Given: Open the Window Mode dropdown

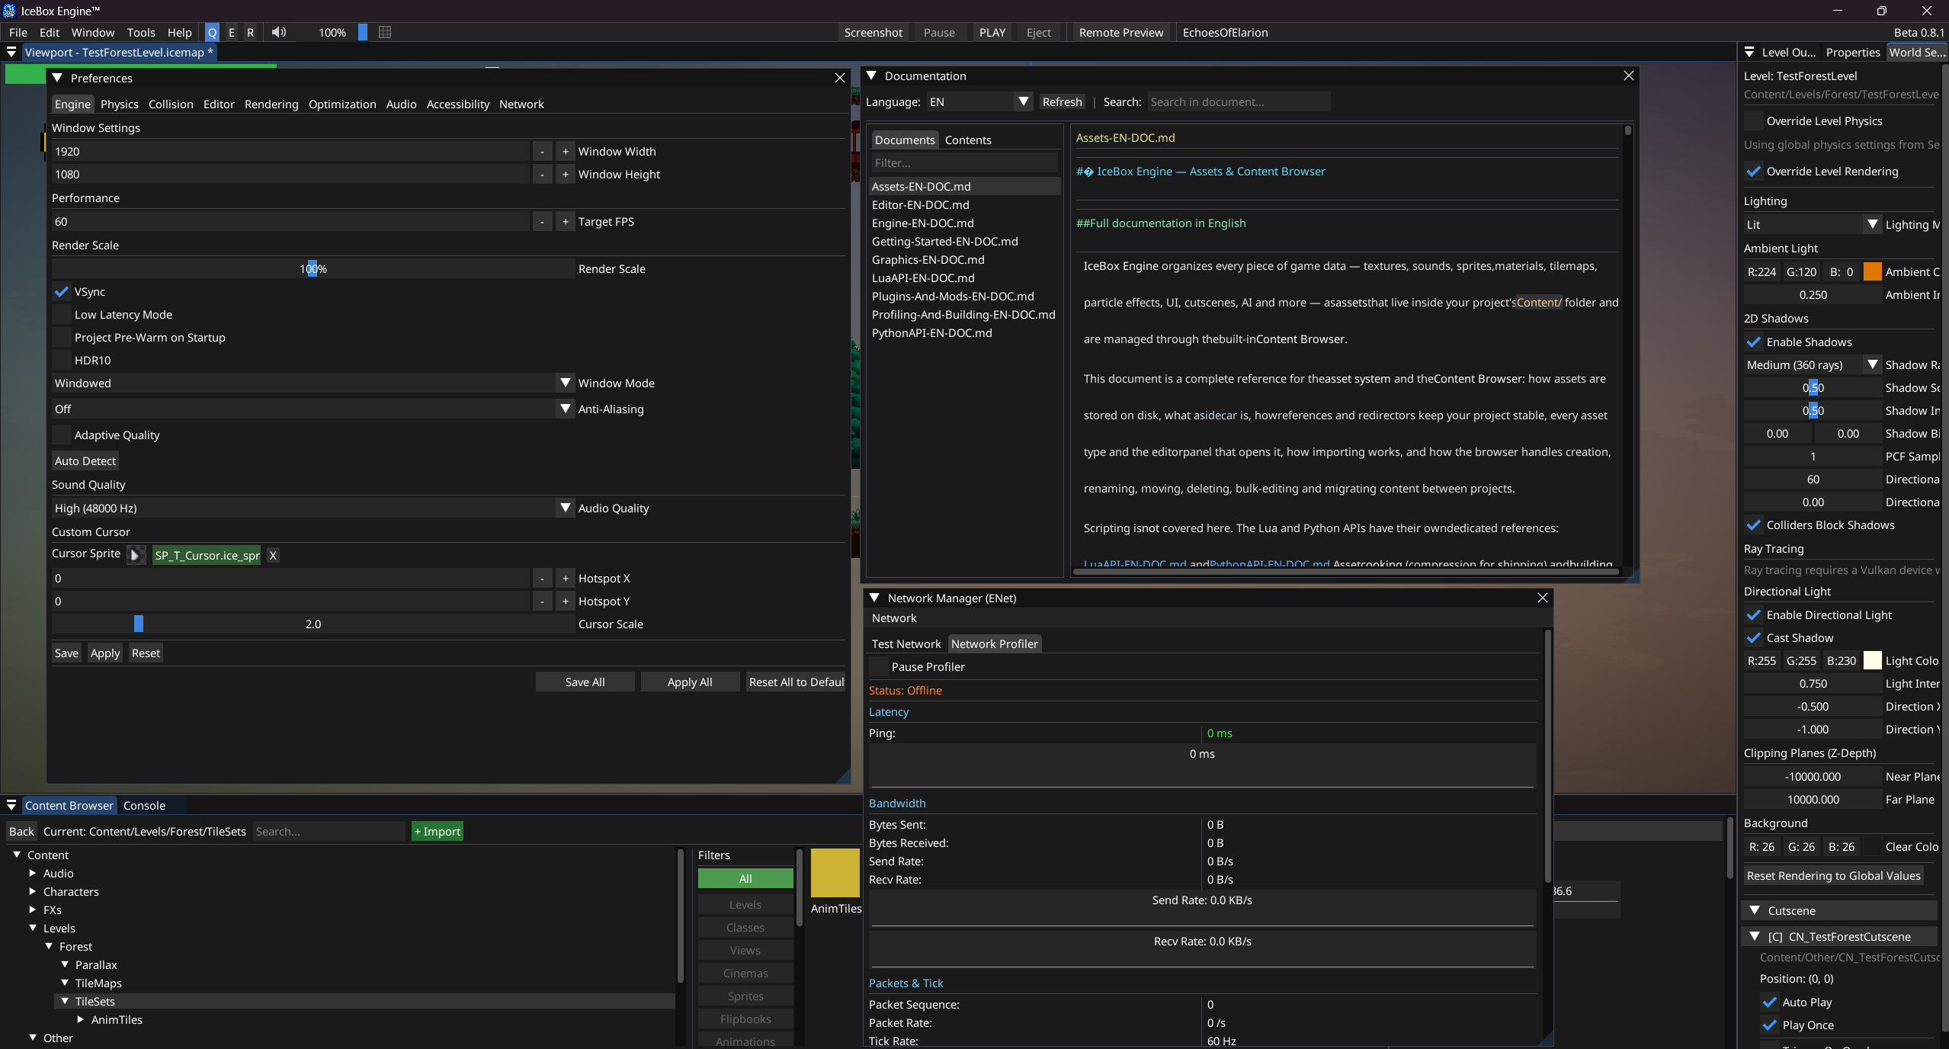Looking at the screenshot, I should click(313, 383).
